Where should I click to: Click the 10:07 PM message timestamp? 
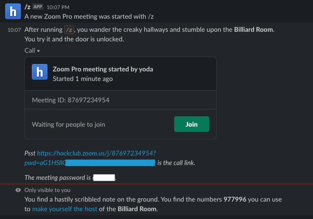[58, 7]
